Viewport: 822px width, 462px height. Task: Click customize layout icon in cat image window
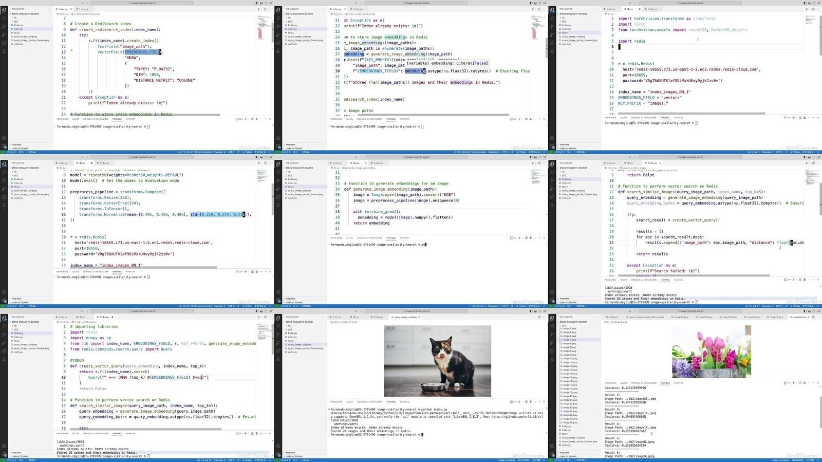[x=545, y=311]
